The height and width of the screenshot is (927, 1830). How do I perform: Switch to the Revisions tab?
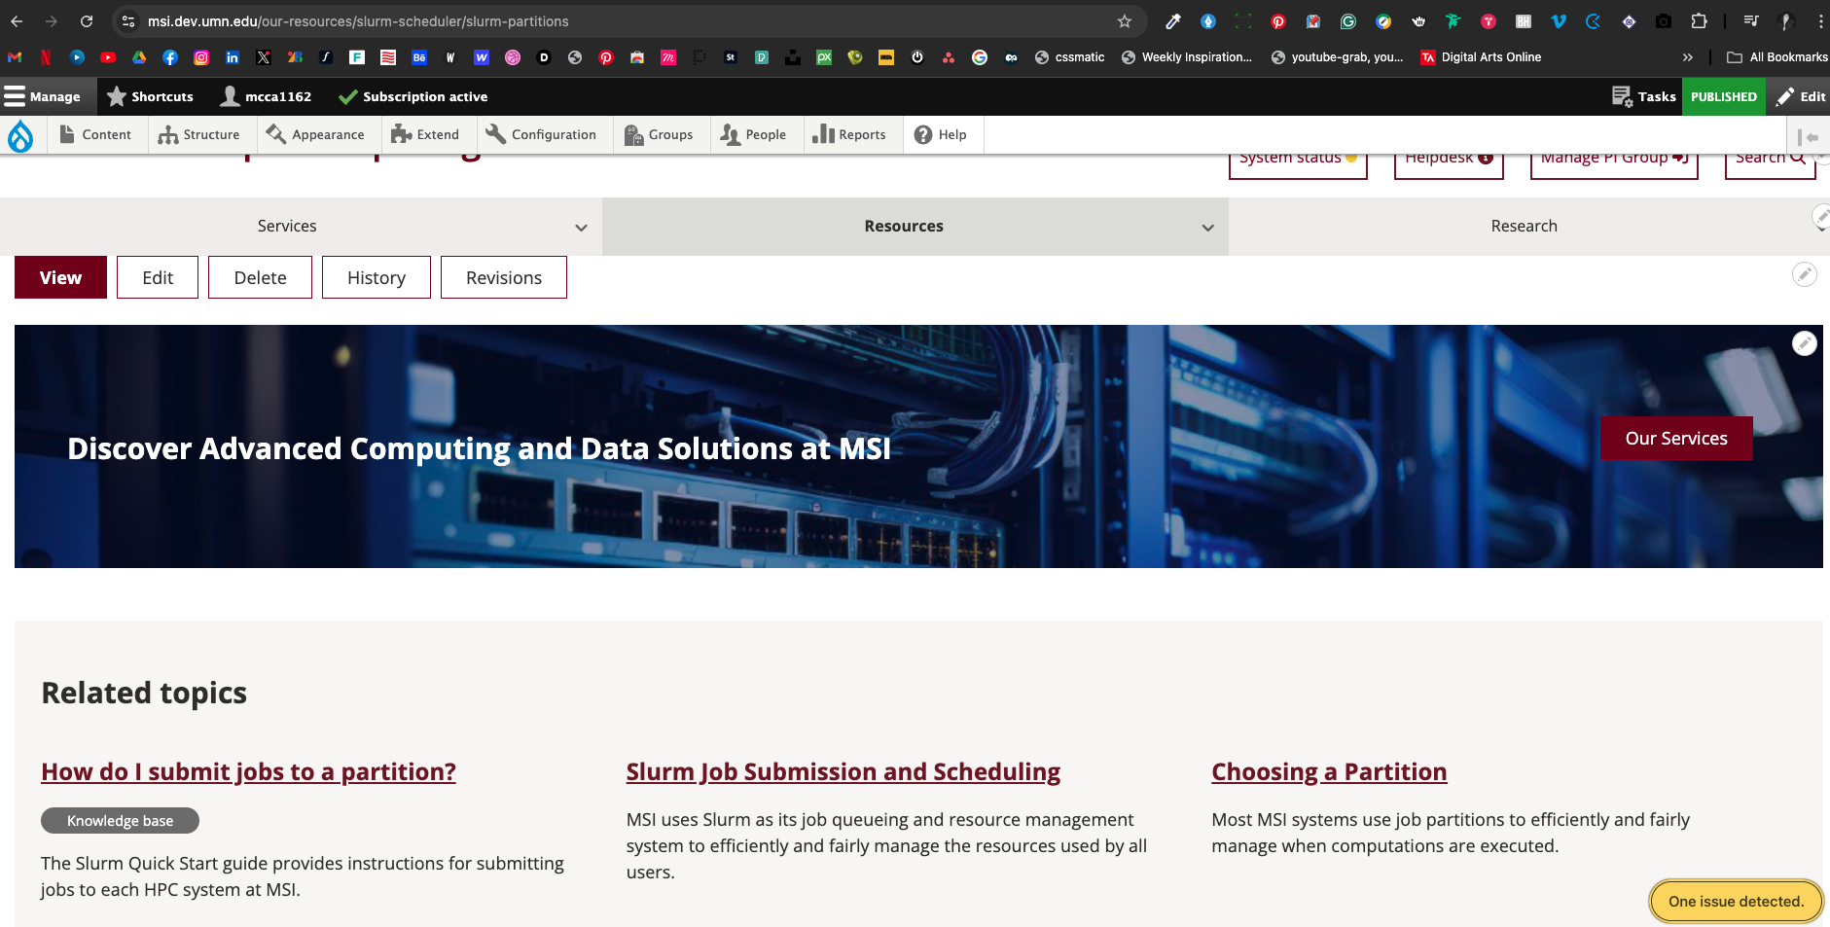[503, 278]
